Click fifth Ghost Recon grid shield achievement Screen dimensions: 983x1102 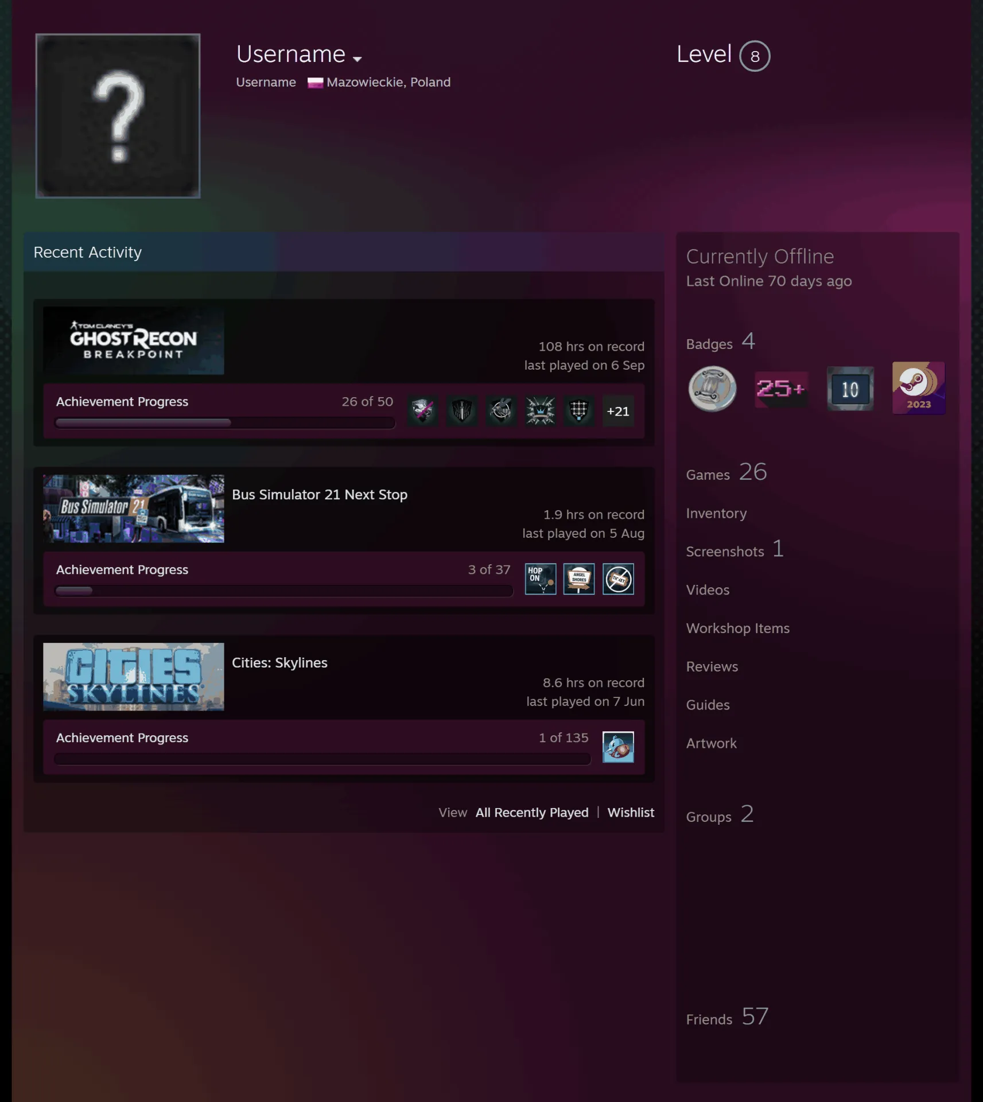tap(579, 411)
